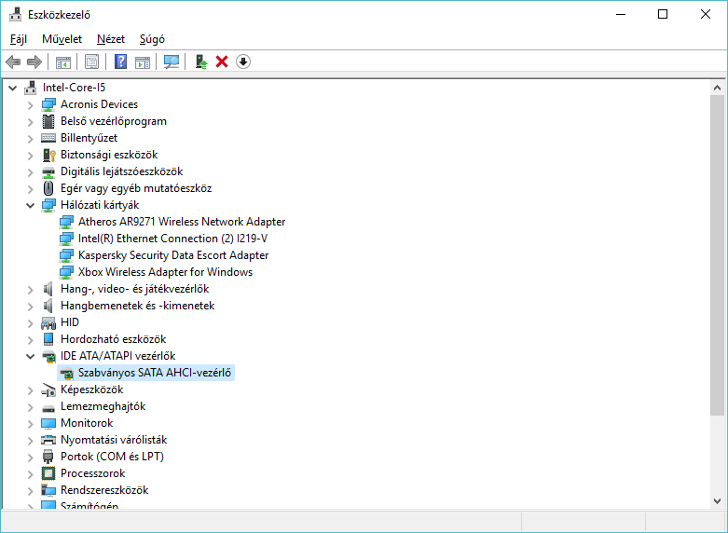Minimize the Eszközkezelő window

pyautogui.click(x=621, y=14)
